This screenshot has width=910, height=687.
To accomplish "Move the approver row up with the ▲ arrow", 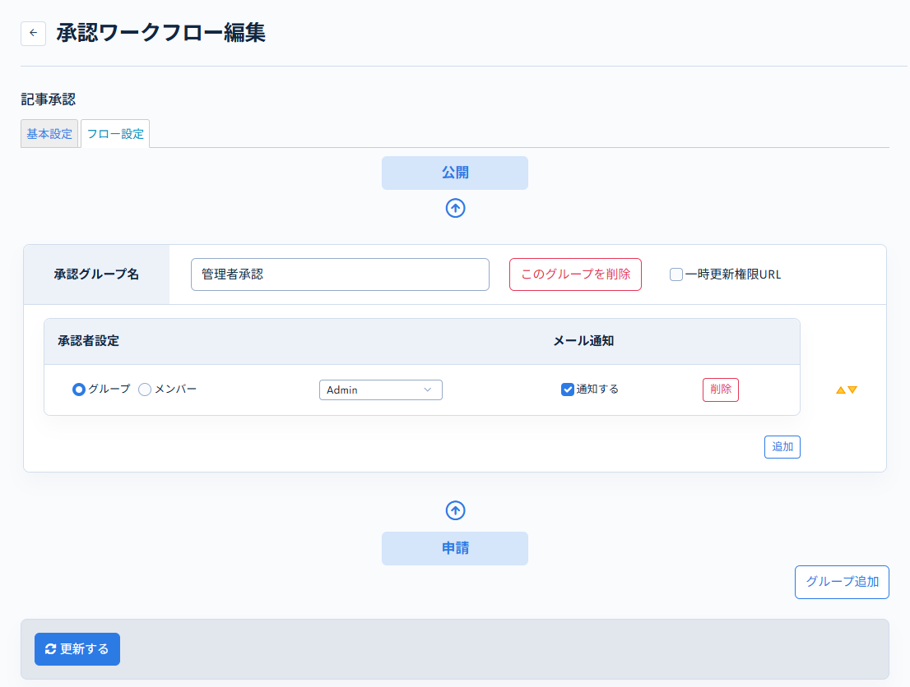I will pos(841,390).
